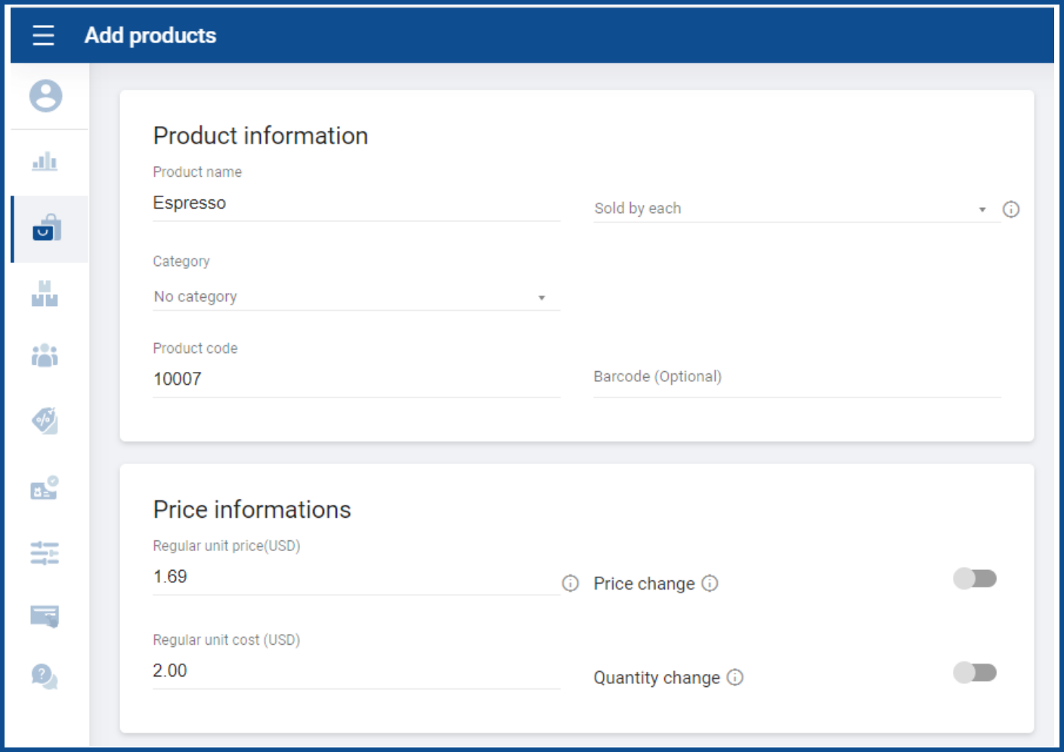Click the Regular unit price field
Screen dimensions: 1064x752
pos(355,577)
